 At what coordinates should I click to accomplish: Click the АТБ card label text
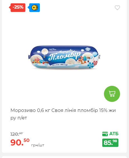[114, 134]
